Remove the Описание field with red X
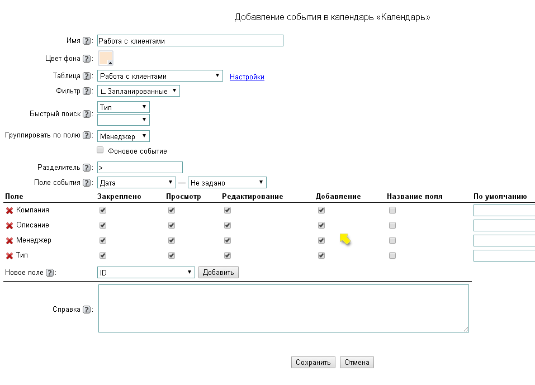 [10, 226]
